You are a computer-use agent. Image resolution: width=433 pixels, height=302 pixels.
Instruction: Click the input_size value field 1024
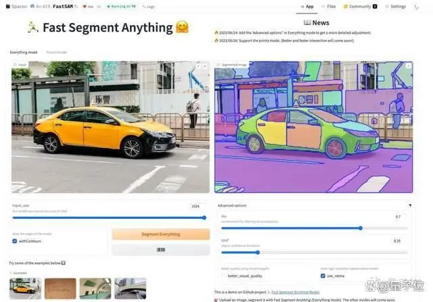click(196, 206)
